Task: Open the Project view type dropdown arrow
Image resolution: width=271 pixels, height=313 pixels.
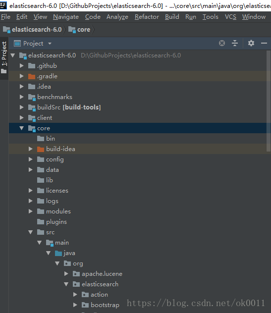Action: pos(50,43)
